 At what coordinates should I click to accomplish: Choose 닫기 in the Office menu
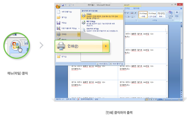point(68,57)
